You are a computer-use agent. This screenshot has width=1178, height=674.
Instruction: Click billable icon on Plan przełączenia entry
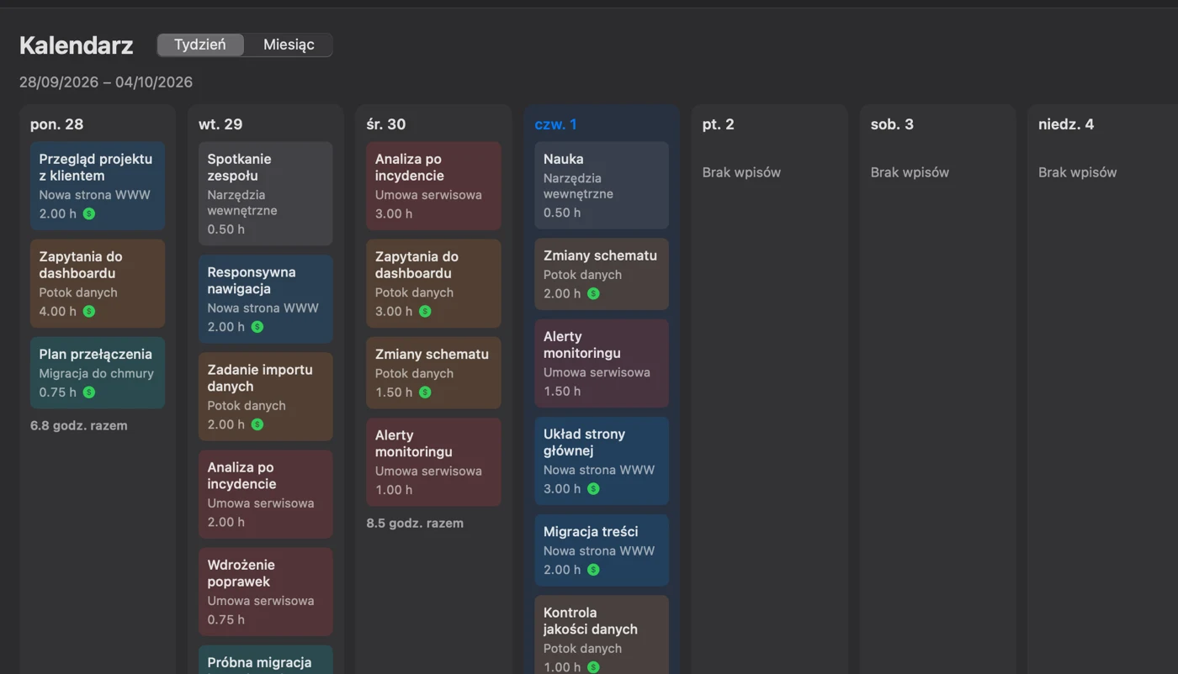89,392
